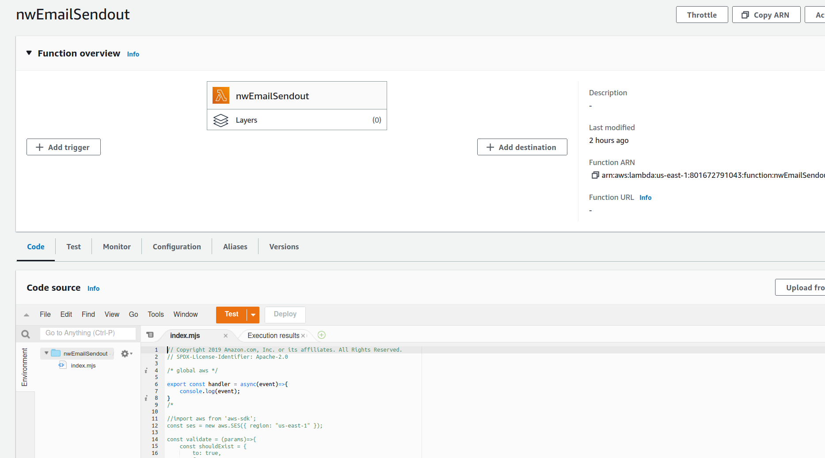
Task: Open the Edit menu
Action: [x=66, y=314]
